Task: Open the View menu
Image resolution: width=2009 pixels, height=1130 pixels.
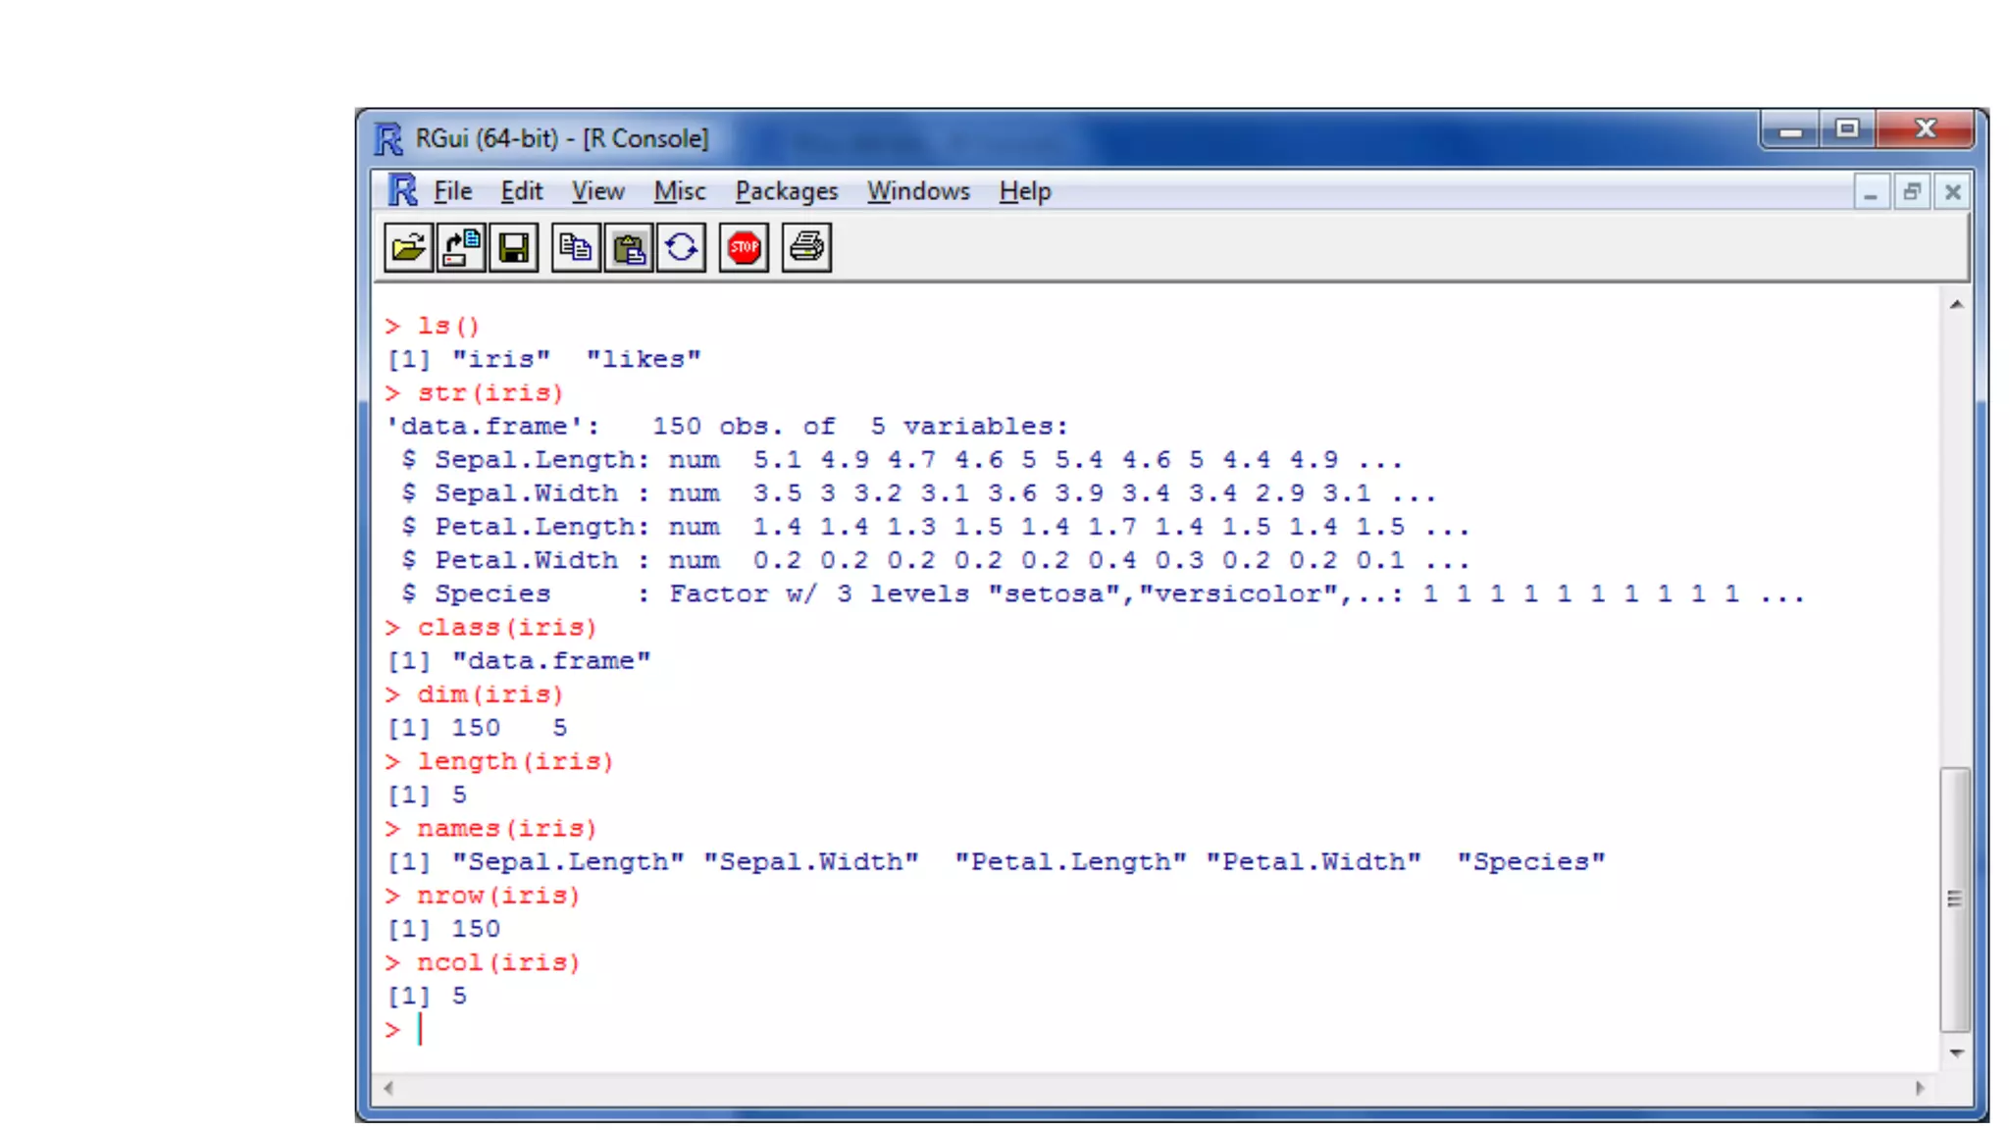Action: point(597,191)
